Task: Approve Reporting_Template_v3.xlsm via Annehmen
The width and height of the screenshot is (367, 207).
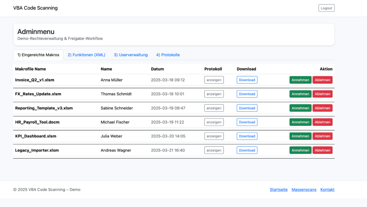Action: pos(300,108)
